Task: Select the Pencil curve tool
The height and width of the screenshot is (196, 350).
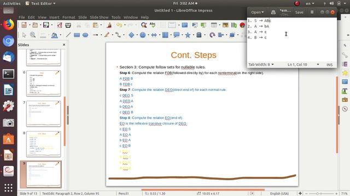Action: click(x=107, y=35)
